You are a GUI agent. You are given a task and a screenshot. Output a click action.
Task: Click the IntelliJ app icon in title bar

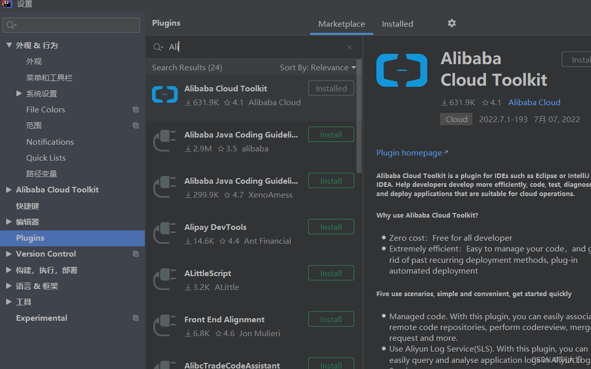[x=7, y=4]
